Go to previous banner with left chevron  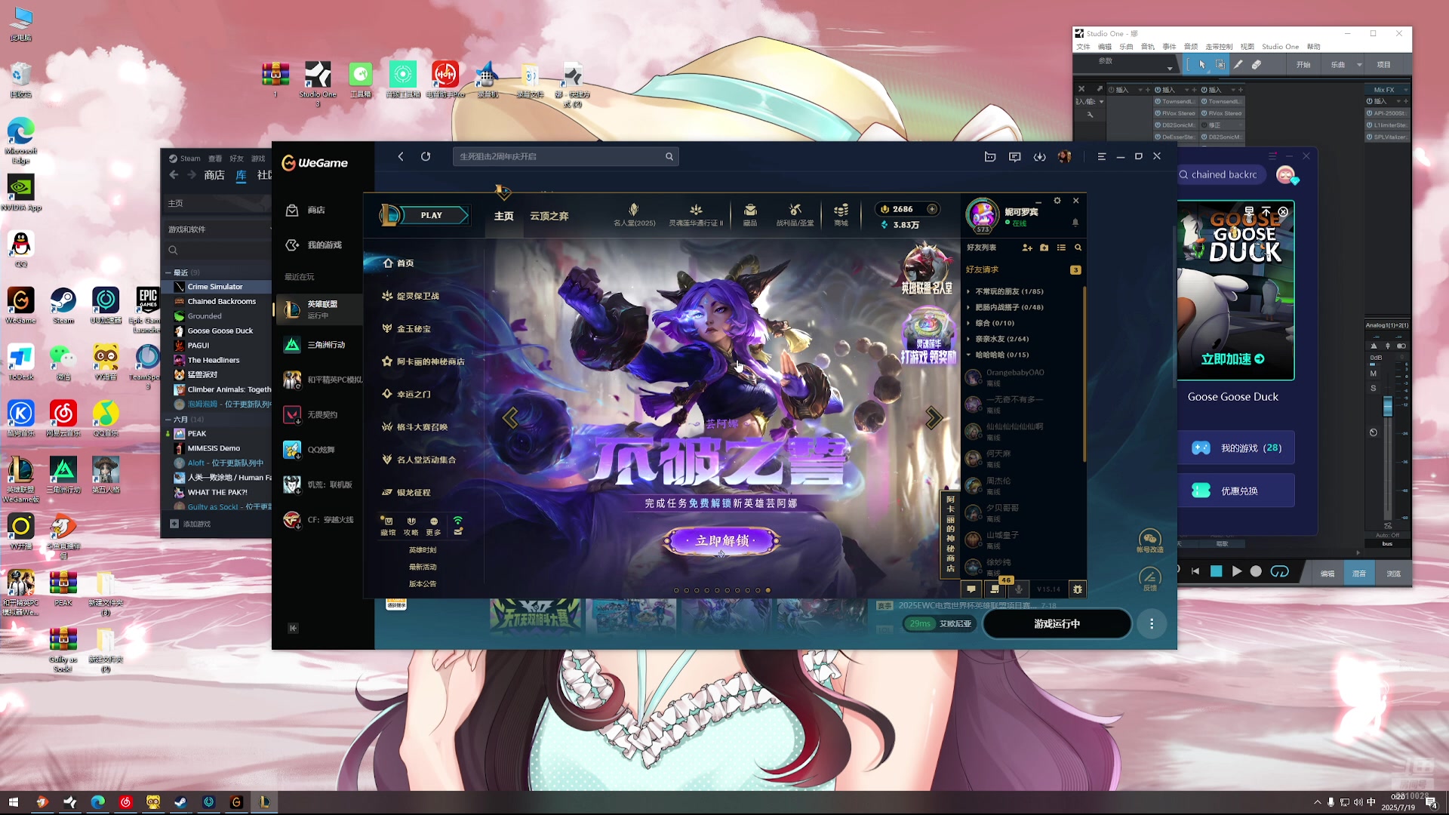tap(511, 417)
